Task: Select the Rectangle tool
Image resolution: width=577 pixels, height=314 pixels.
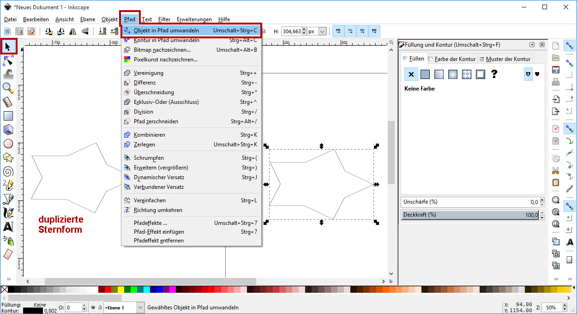Action: coord(8,116)
